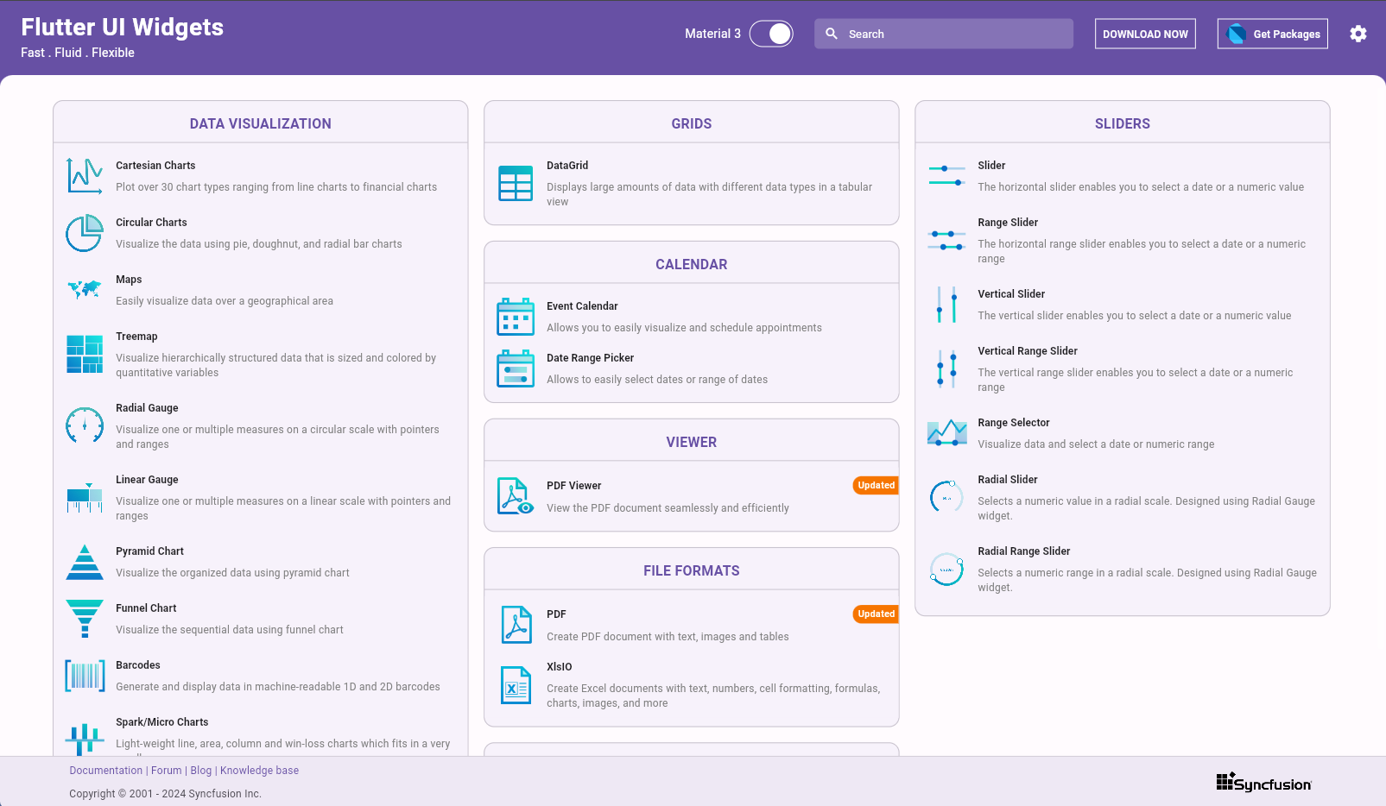Viewport: 1386px width, 806px height.
Task: Select the Pyramid Chart icon
Action: point(85,562)
